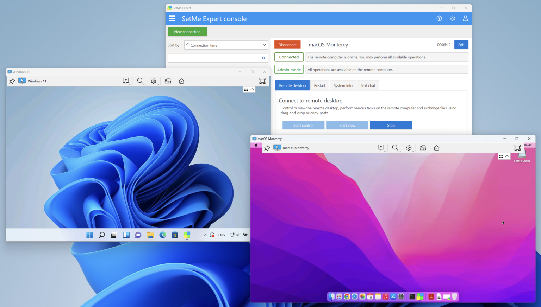Click the search magnifier in the connection search box
541x307 pixels.
(263, 58)
